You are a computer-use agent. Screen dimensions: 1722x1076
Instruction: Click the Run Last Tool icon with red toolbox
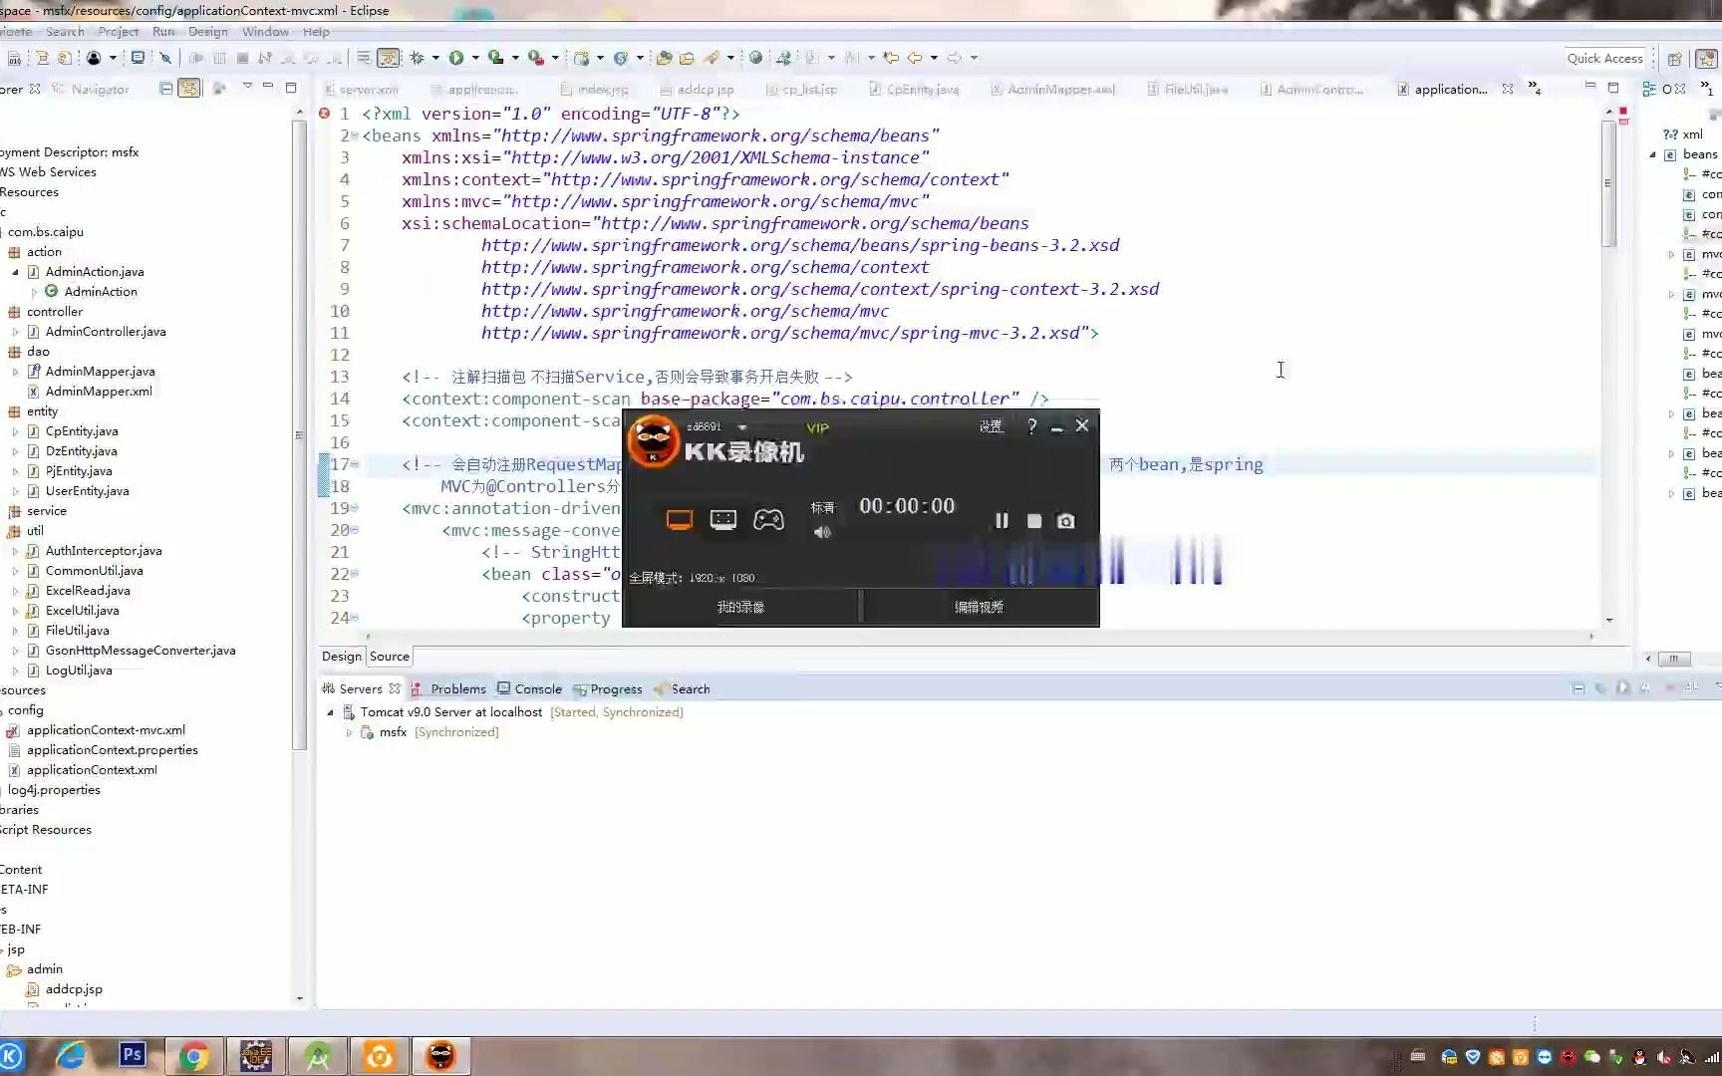[535, 58]
